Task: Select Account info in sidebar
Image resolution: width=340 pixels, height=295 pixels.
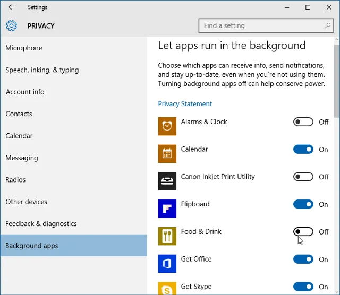Action: pyautogui.click(x=74, y=92)
